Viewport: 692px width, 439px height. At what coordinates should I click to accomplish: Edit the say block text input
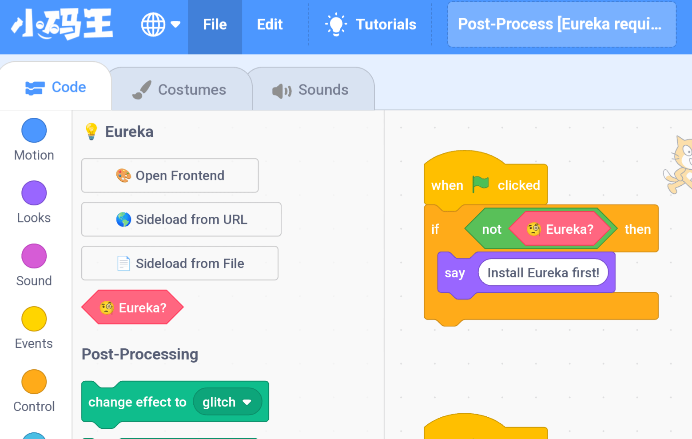543,272
